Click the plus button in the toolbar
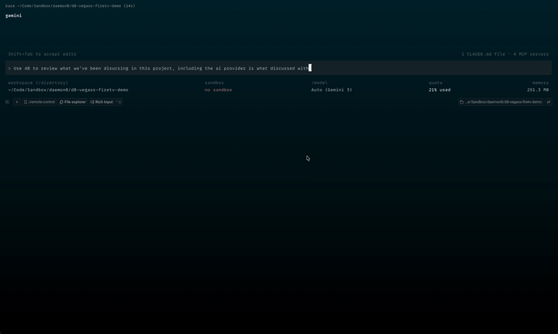Viewport: 558px width, 334px height. (17, 102)
